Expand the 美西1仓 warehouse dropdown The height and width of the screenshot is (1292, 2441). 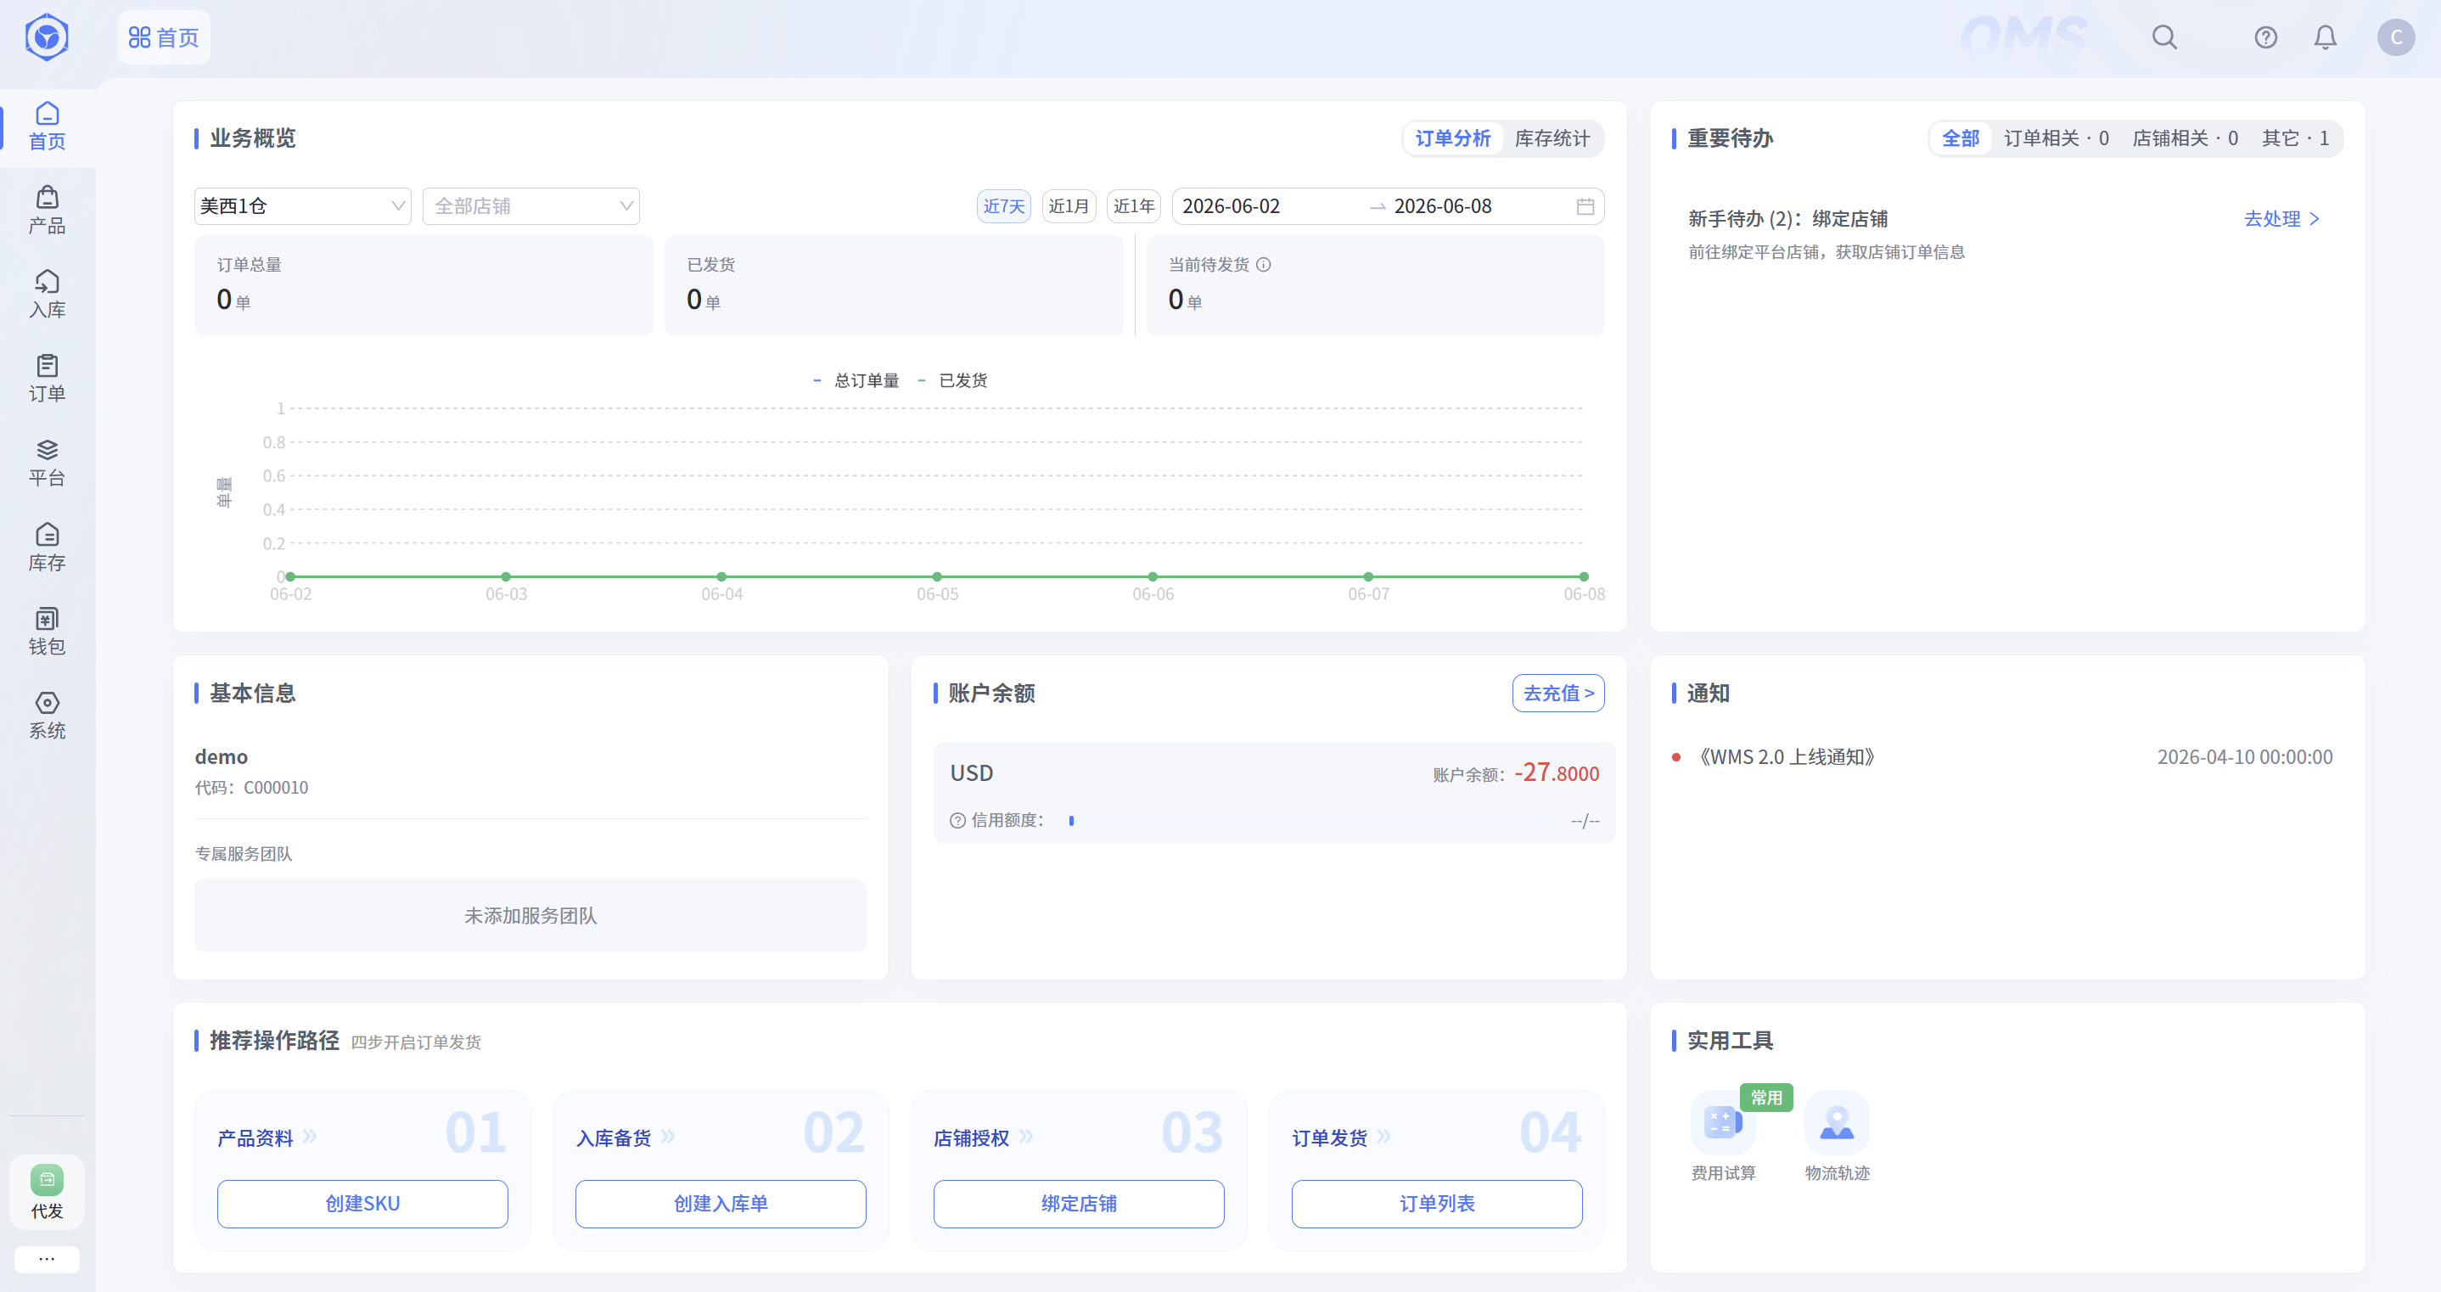tap(302, 206)
